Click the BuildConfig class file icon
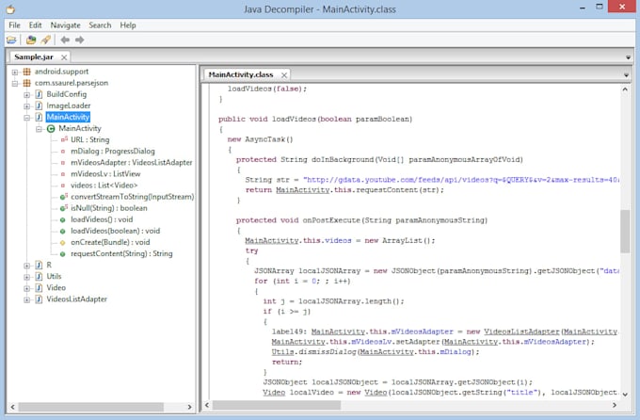 [39, 94]
